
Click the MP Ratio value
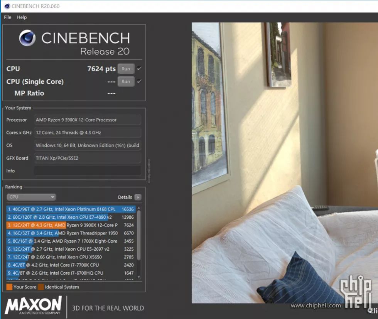pos(111,93)
